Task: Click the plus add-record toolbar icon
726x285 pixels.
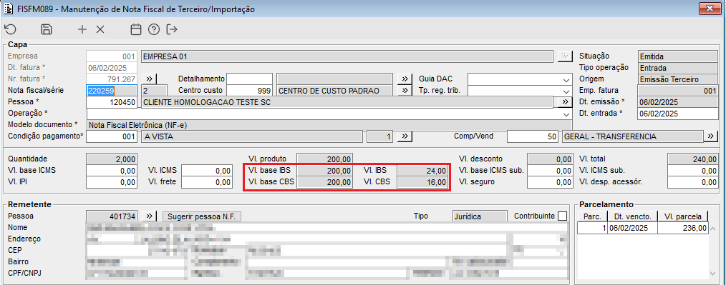Action: point(82,29)
